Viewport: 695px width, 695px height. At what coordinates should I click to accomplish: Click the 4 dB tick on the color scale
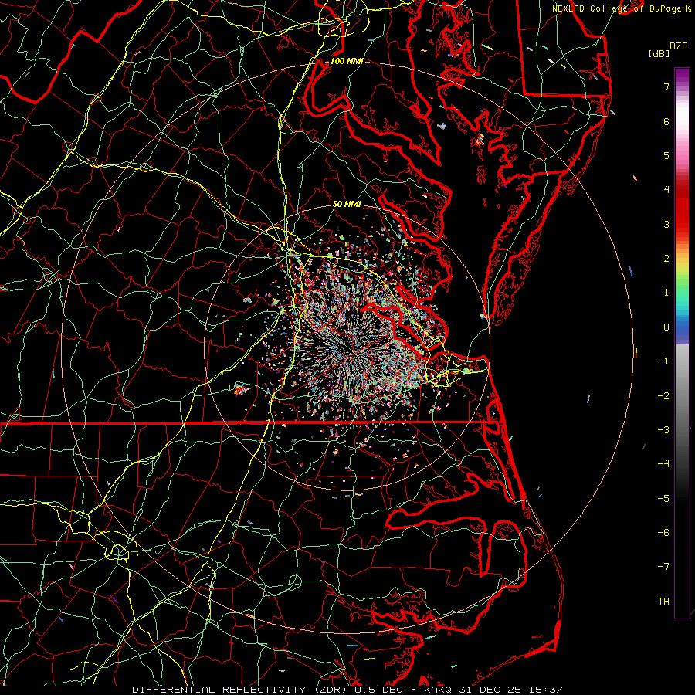pos(666,190)
